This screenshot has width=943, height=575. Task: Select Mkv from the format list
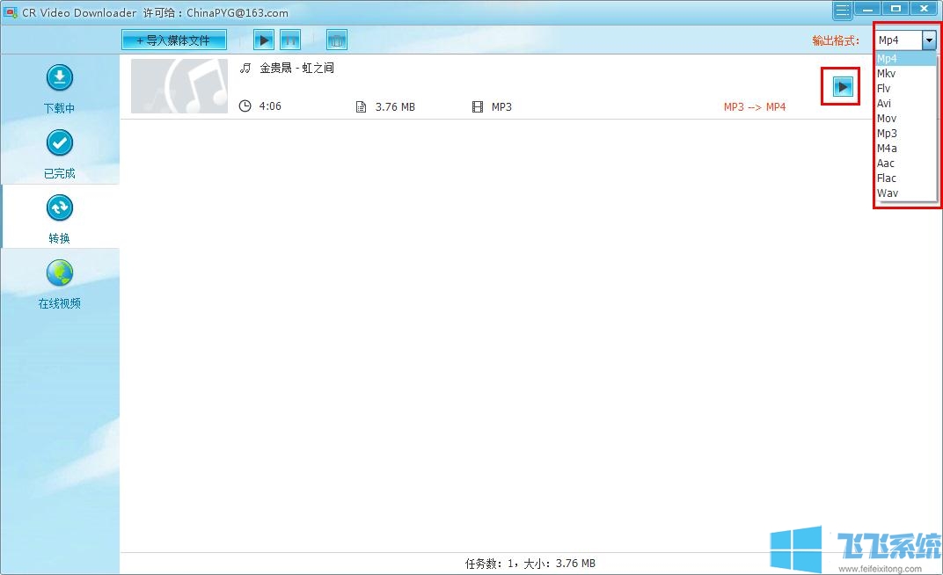click(887, 73)
